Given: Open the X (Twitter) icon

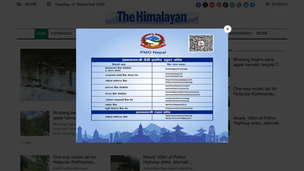Looking at the screenshot, I should (205, 5).
